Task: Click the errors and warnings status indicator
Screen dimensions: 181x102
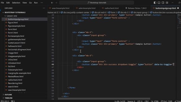Action: tap(5, 101)
